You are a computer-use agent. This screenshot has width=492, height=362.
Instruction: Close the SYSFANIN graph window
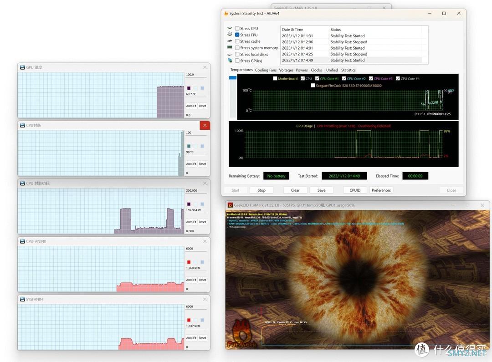[x=205, y=299]
